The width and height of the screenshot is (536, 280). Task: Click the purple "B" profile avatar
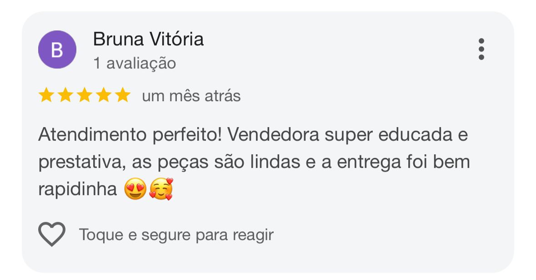tap(57, 50)
